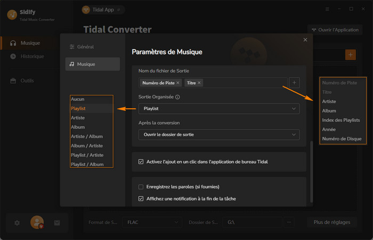The image size is (373, 240).
Task: Open the mail envelope icon
Action: (x=57, y=222)
